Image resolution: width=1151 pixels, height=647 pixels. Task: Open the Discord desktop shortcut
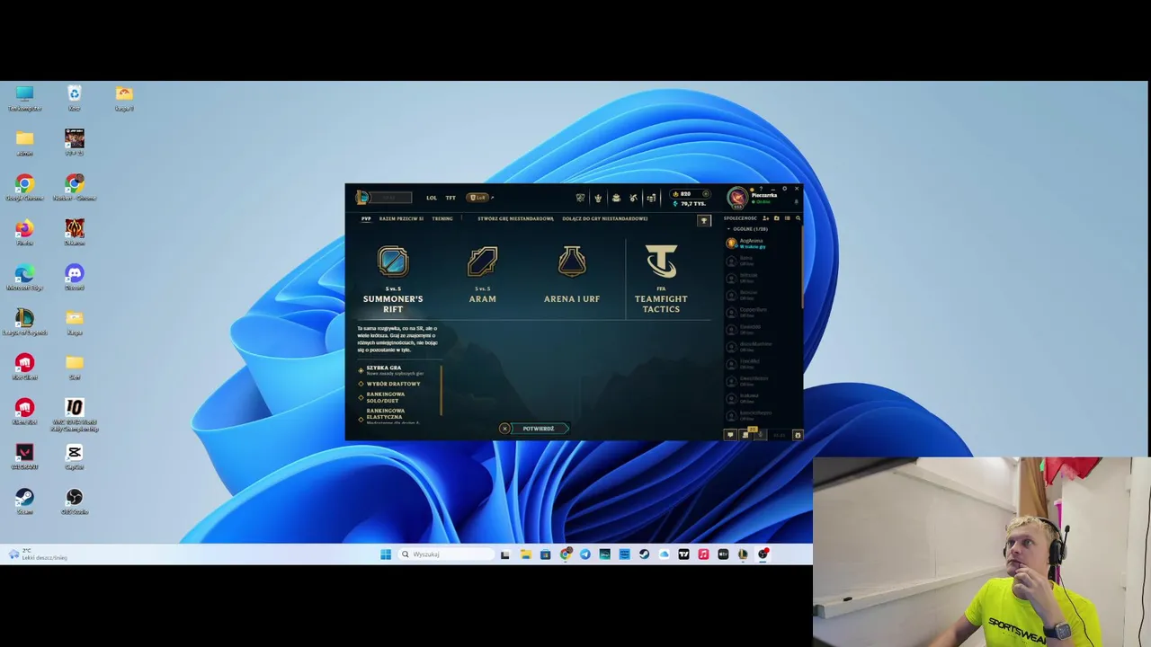(75, 277)
